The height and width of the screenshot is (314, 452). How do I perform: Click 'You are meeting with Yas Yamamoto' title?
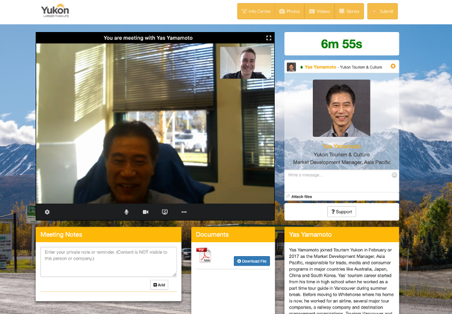[148, 38]
